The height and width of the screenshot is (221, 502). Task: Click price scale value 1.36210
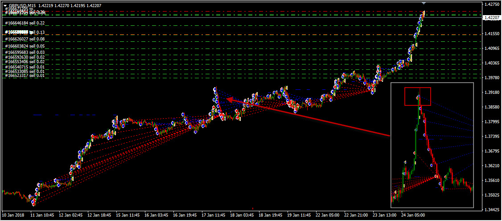click(492, 166)
